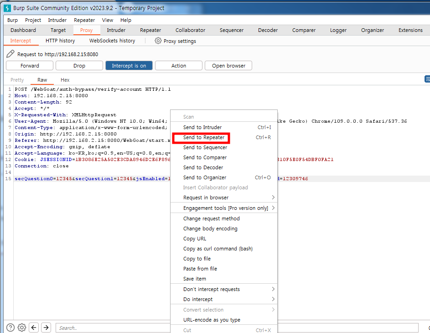The height and width of the screenshot is (333, 430).
Task: Click the forward arrow navigation icon
Action: point(46,328)
